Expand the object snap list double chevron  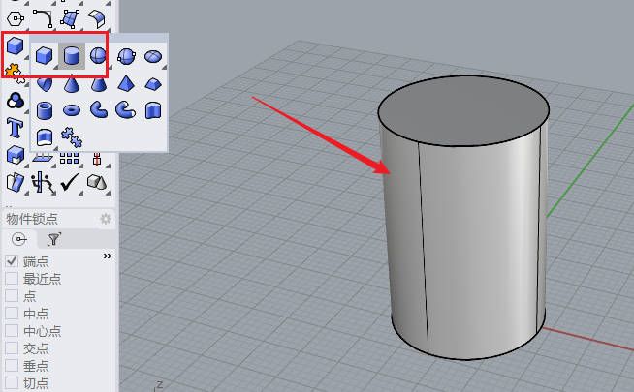[x=108, y=256]
